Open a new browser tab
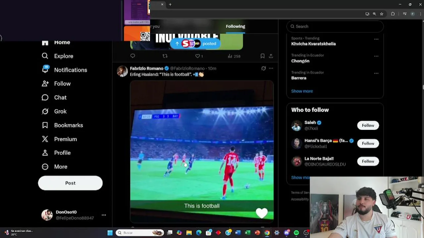 (x=170, y=4)
